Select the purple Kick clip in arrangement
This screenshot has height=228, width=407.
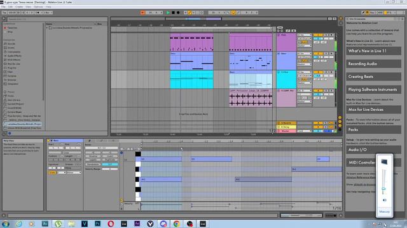(x=191, y=42)
